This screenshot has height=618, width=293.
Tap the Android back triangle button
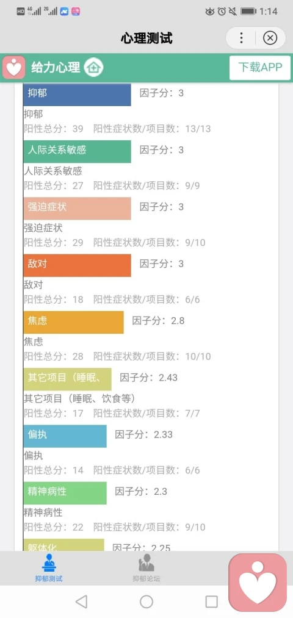[81, 602]
